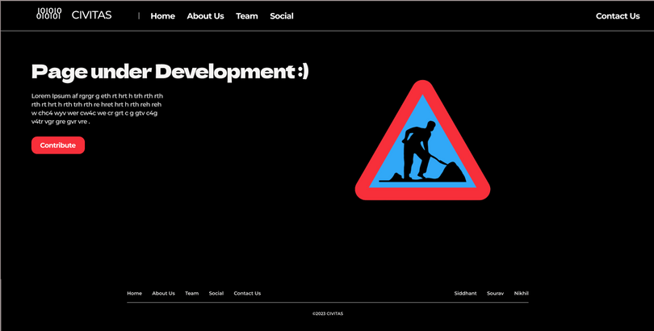Screen dimensions: 654x331
Task: Click the red Contribute button
Action: coord(58,145)
